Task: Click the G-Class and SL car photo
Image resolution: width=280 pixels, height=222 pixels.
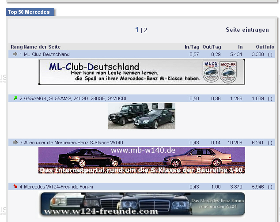Action: point(142,116)
